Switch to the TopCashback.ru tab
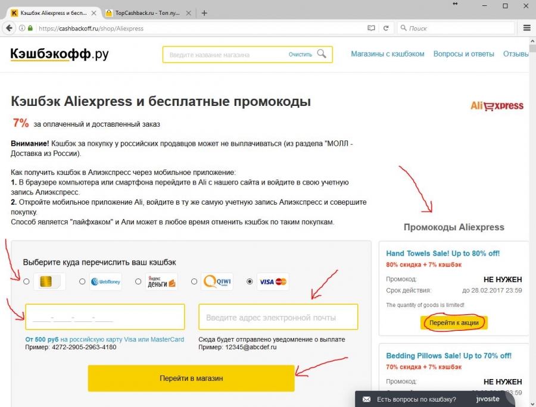The width and height of the screenshot is (536, 407). [x=147, y=13]
